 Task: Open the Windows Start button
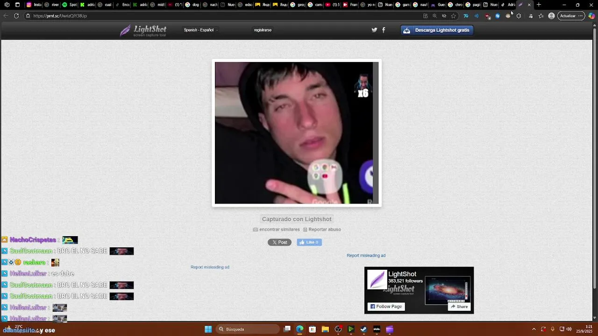pos(208,329)
